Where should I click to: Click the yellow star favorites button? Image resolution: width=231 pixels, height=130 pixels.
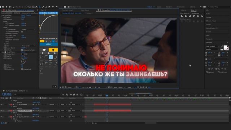click(x=53, y=50)
